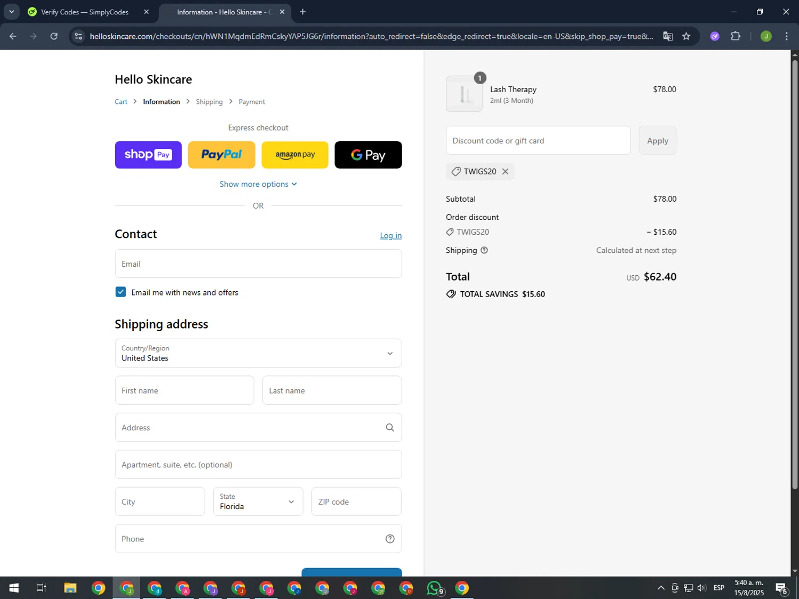The width and height of the screenshot is (799, 599).
Task: Click the Discount code or gift card field
Action: pyautogui.click(x=538, y=141)
